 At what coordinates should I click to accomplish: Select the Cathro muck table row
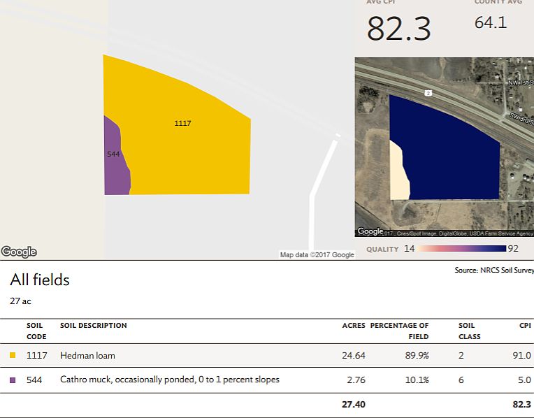pyautogui.click(x=267, y=380)
